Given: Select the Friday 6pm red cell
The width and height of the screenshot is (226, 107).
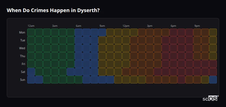Looking at the screenshot, I should coord(173,64).
